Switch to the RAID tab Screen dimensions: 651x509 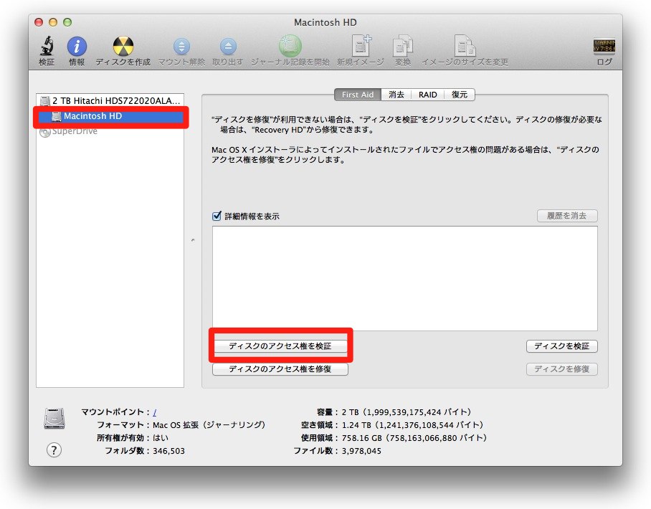tap(428, 95)
